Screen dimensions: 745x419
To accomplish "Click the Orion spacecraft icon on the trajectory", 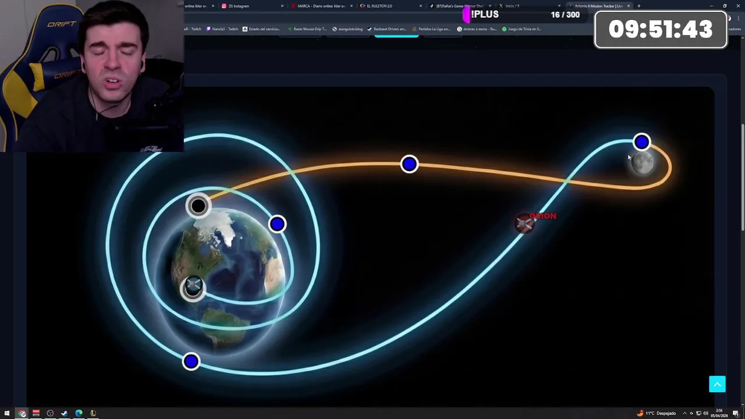I will pyautogui.click(x=524, y=223).
